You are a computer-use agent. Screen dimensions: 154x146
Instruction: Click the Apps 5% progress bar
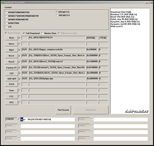(47, 120)
